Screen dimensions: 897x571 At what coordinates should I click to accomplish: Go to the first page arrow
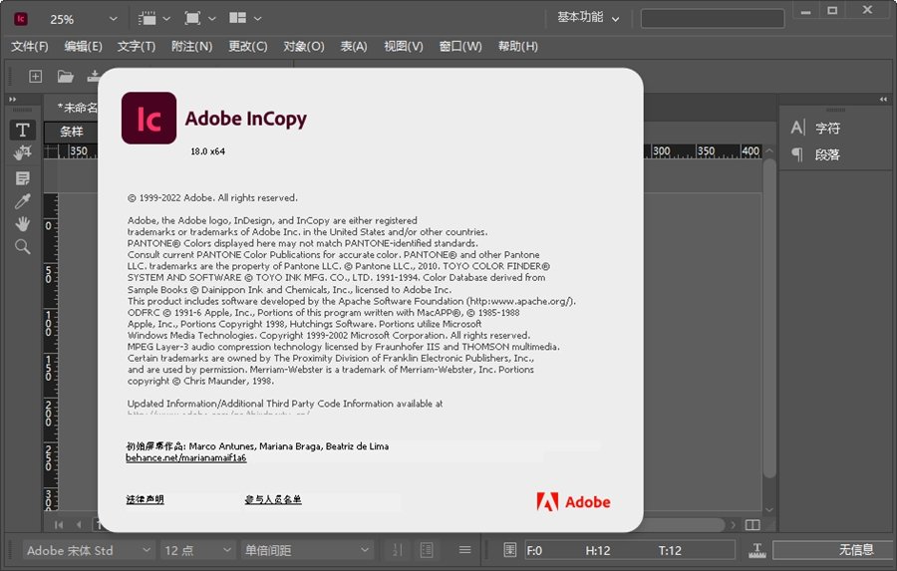pos(59,524)
